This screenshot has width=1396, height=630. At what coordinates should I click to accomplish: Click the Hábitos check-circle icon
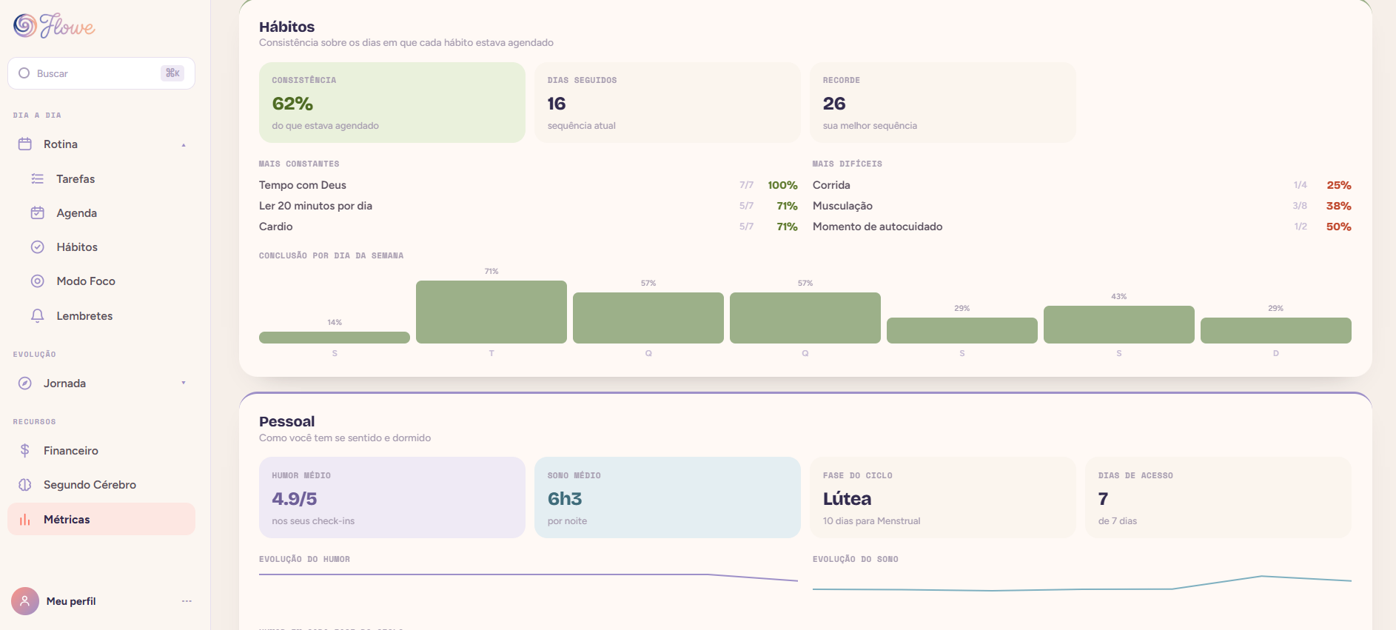click(x=38, y=247)
